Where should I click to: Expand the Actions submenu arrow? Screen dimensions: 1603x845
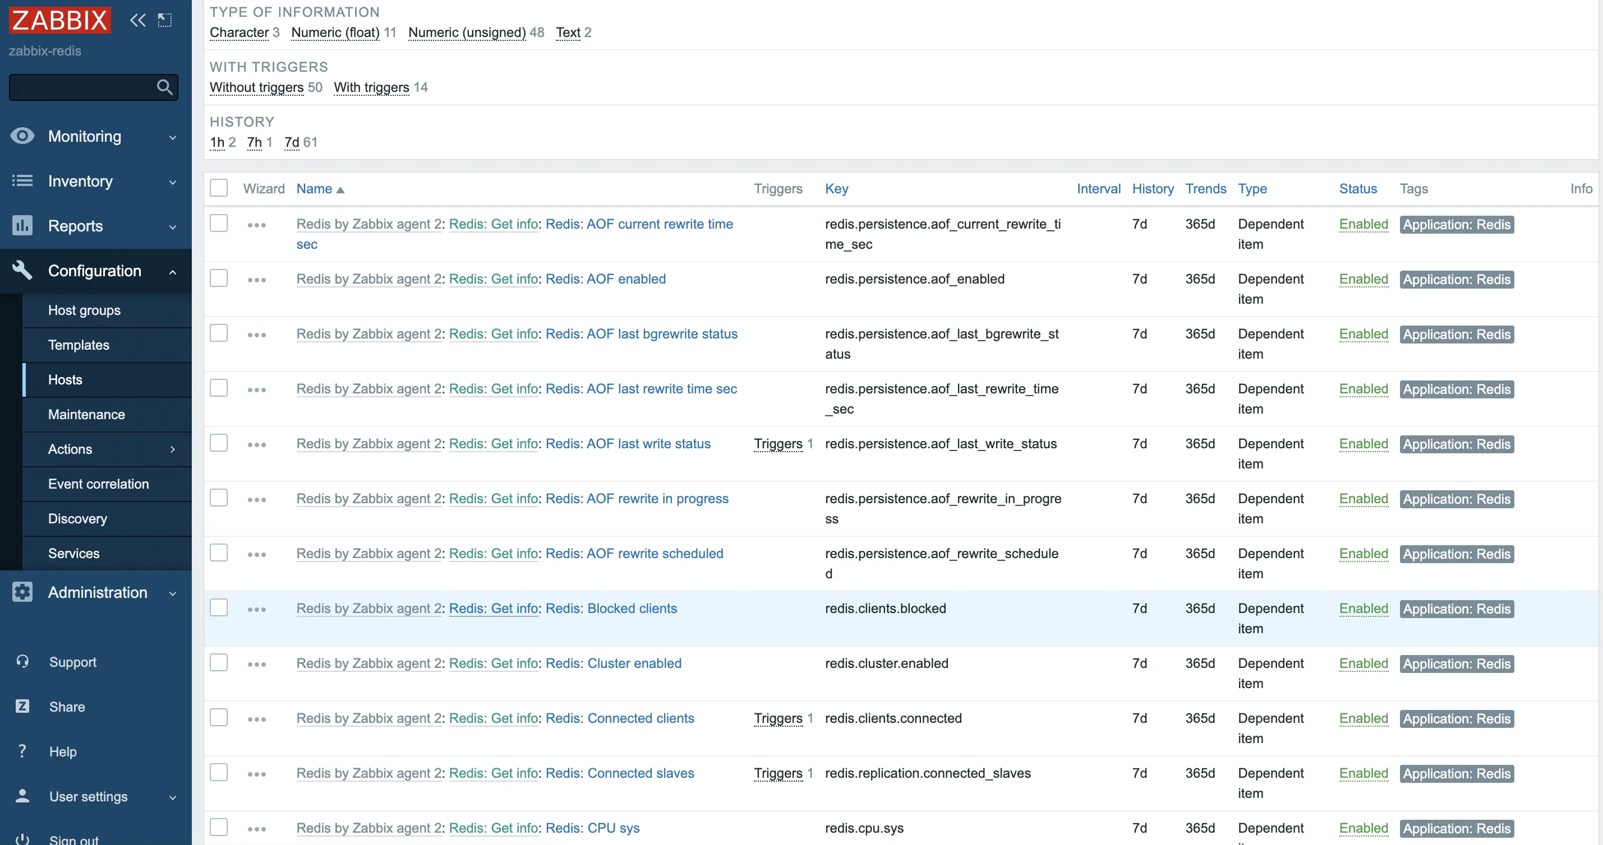pyautogui.click(x=172, y=449)
